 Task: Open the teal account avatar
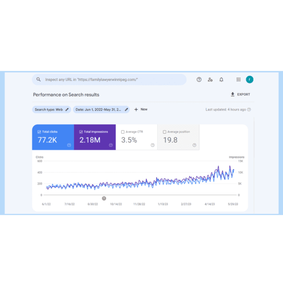click(250, 80)
